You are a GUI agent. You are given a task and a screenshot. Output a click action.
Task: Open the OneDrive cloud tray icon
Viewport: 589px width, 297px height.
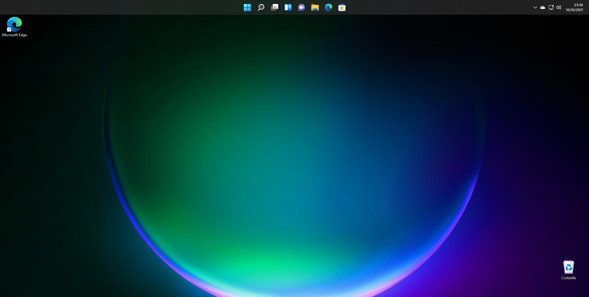(x=543, y=7)
